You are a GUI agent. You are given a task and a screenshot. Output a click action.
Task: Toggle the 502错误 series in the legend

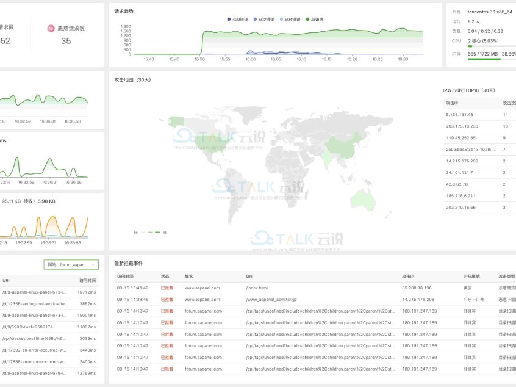[x=263, y=20]
